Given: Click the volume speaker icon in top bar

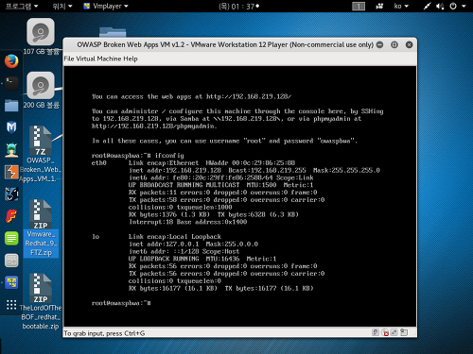Looking at the screenshot, I should pyautogui.click(x=440, y=6).
